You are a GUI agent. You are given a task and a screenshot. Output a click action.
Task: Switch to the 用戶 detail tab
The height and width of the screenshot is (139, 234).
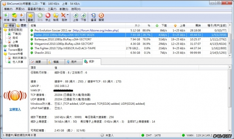tap(73, 62)
